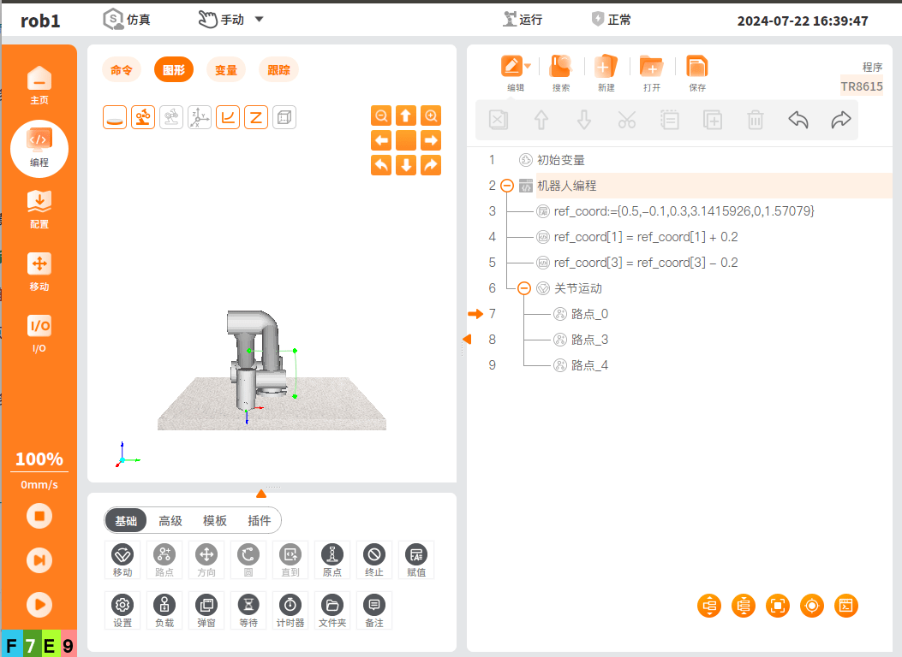Open the I/O page in sidebar
Image resolution: width=902 pixels, height=657 pixels.
[x=39, y=334]
